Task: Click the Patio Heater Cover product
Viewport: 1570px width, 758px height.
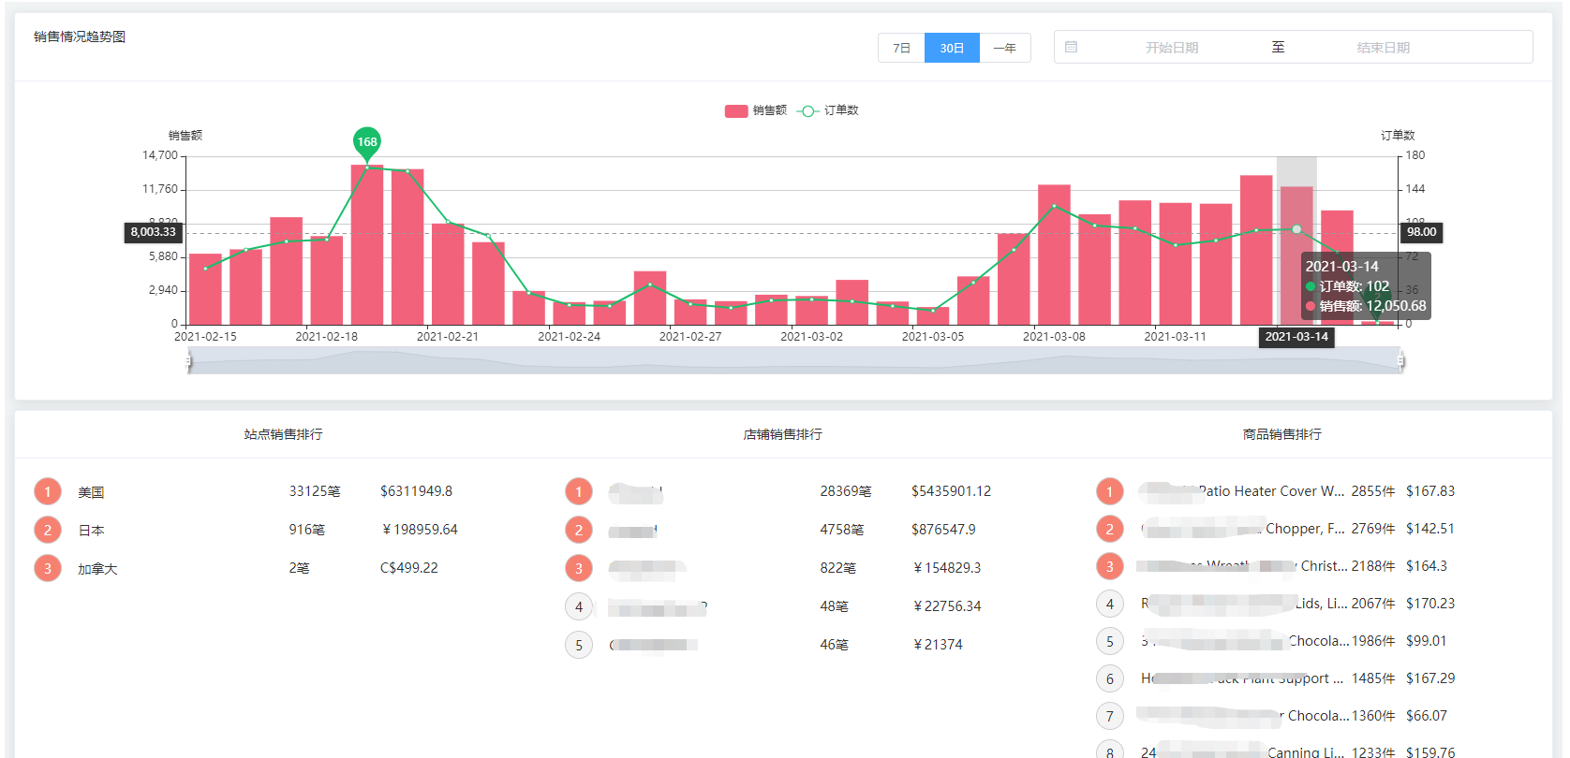Action: point(1269,491)
